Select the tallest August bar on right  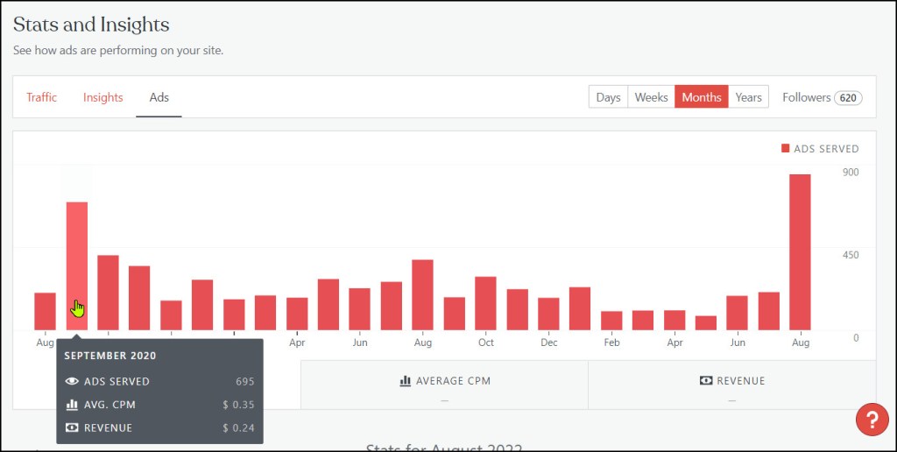[x=800, y=252]
